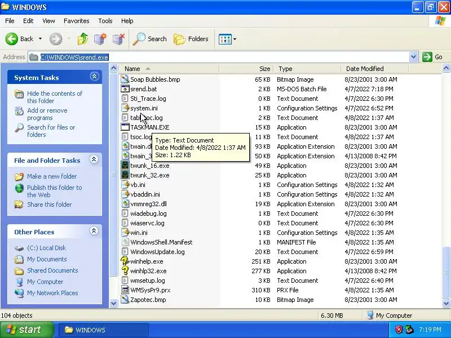Click in the address bar field
The image size is (451, 338).
pos(219,57)
